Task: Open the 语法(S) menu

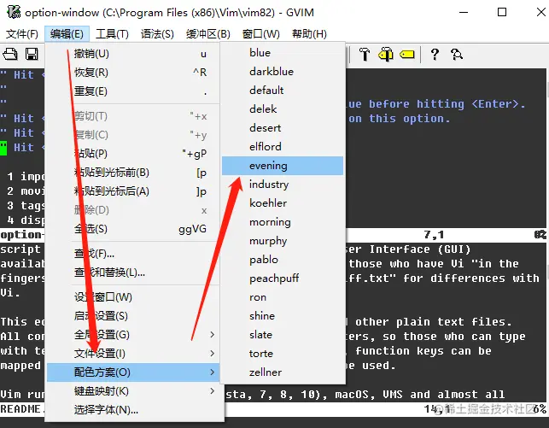Action: pyautogui.click(x=157, y=34)
